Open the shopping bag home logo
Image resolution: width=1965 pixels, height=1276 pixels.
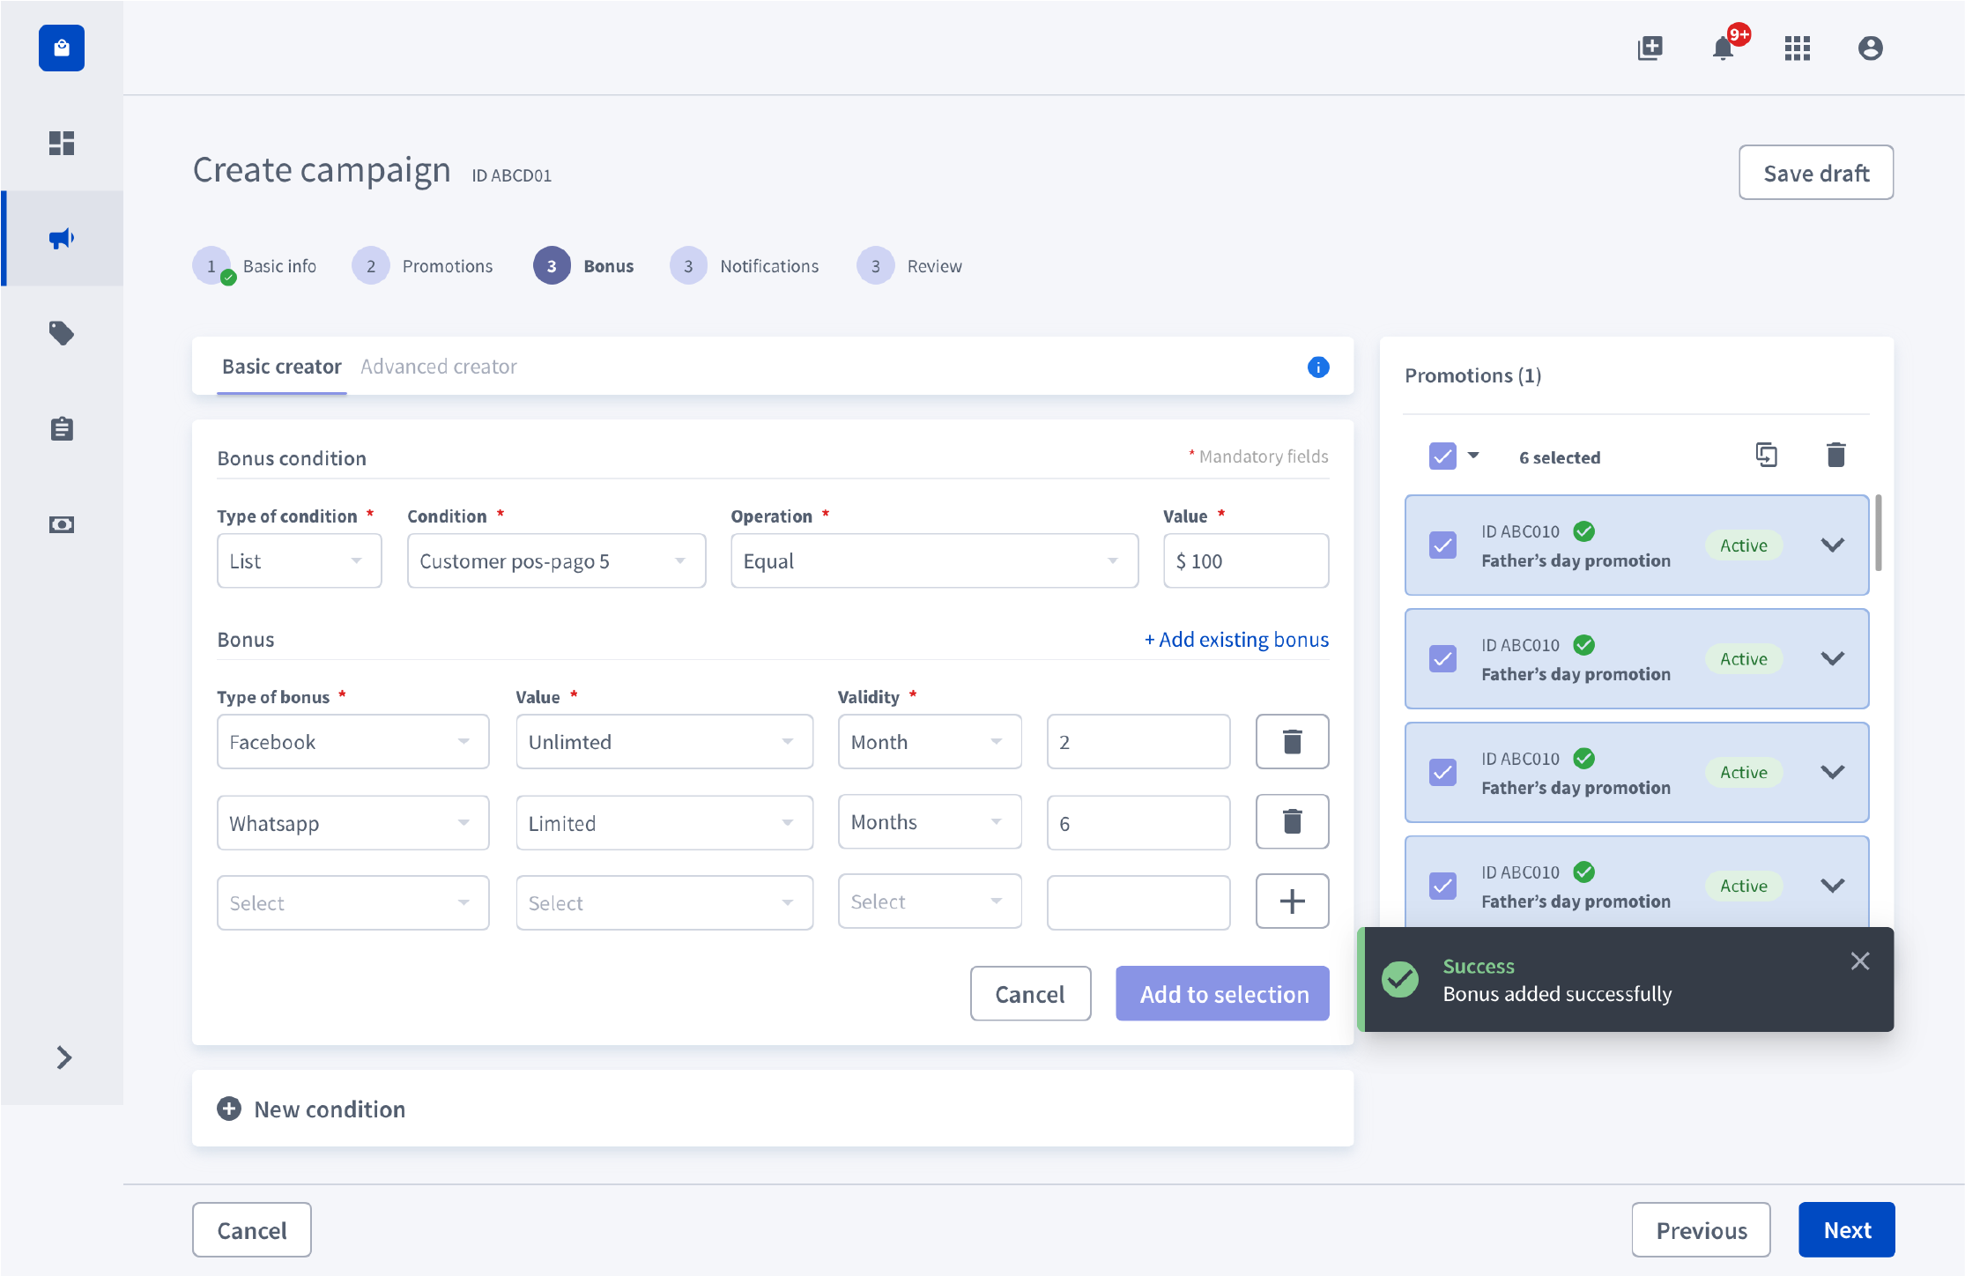tap(62, 48)
